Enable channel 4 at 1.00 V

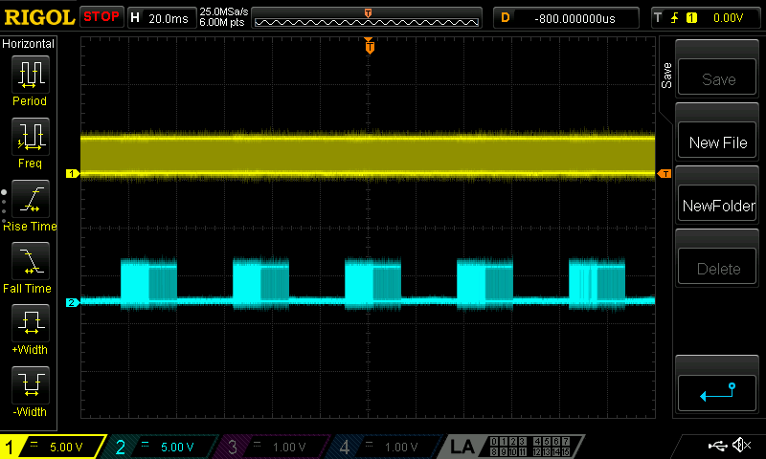(386, 447)
